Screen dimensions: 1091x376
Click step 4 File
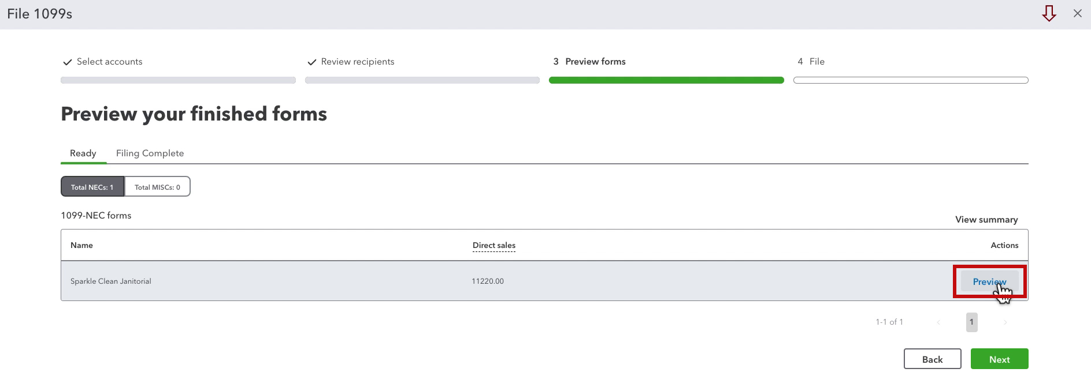811,62
